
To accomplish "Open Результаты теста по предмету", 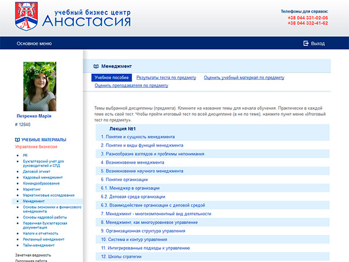I will tap(166, 77).
